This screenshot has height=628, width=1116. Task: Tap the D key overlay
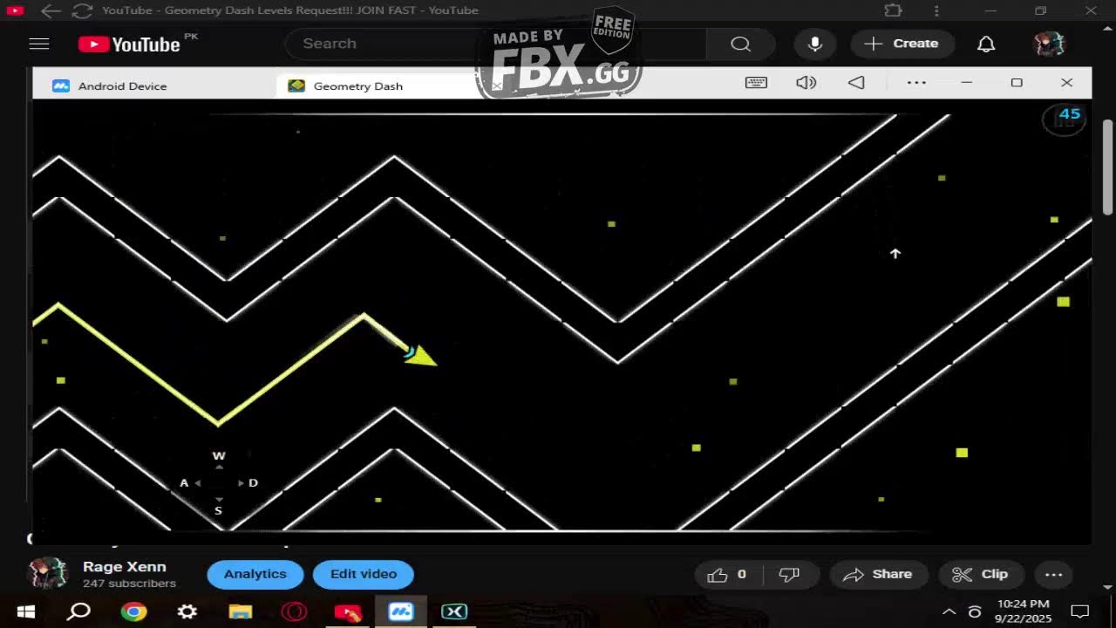[x=253, y=483]
